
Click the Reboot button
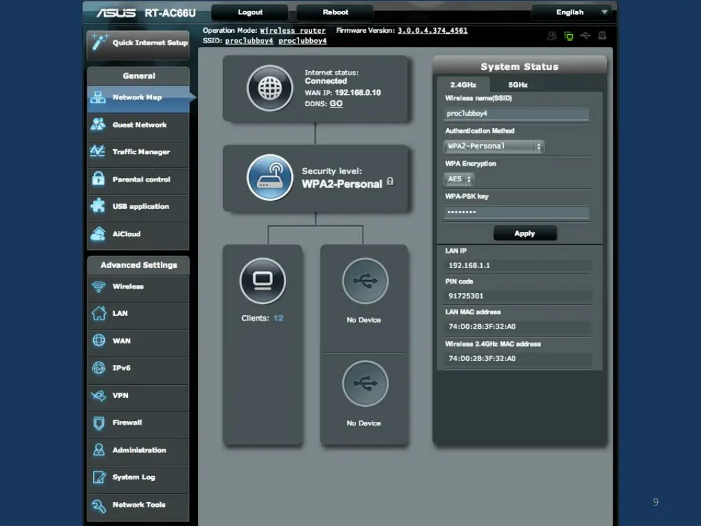click(335, 12)
